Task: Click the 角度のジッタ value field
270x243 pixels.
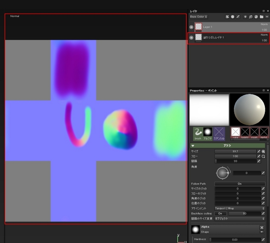Action: 238,198
